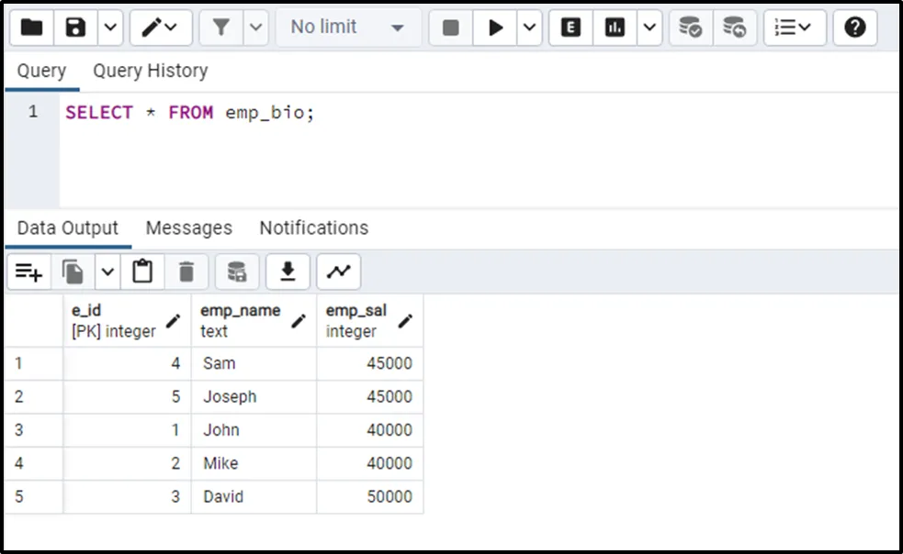Download results with the download icon
This screenshot has width=903, height=554.
288,271
